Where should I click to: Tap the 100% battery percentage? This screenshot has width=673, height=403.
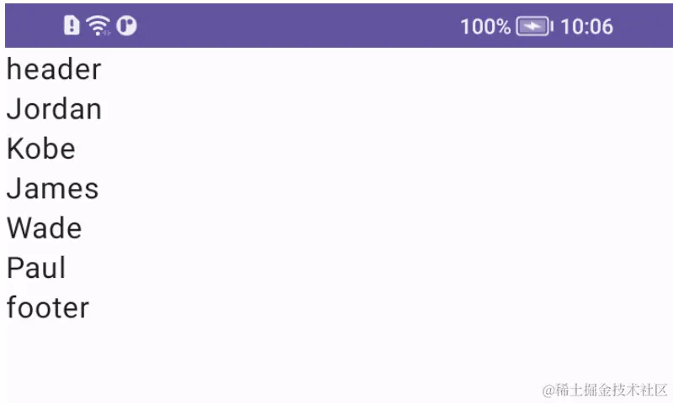point(485,27)
